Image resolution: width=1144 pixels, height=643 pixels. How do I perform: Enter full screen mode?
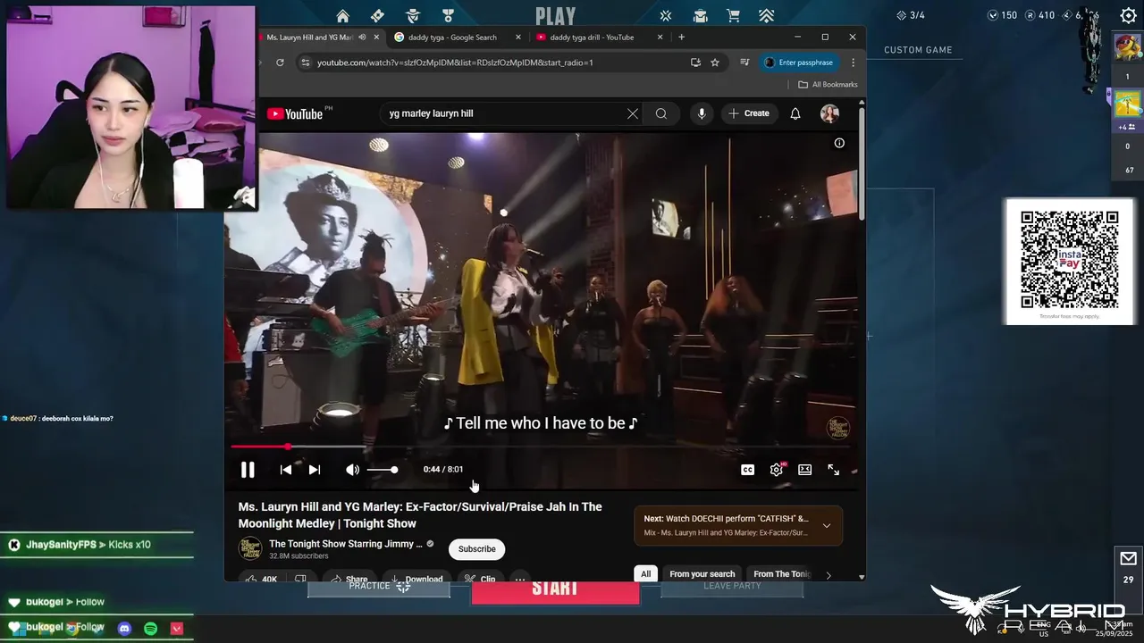pyautogui.click(x=834, y=470)
